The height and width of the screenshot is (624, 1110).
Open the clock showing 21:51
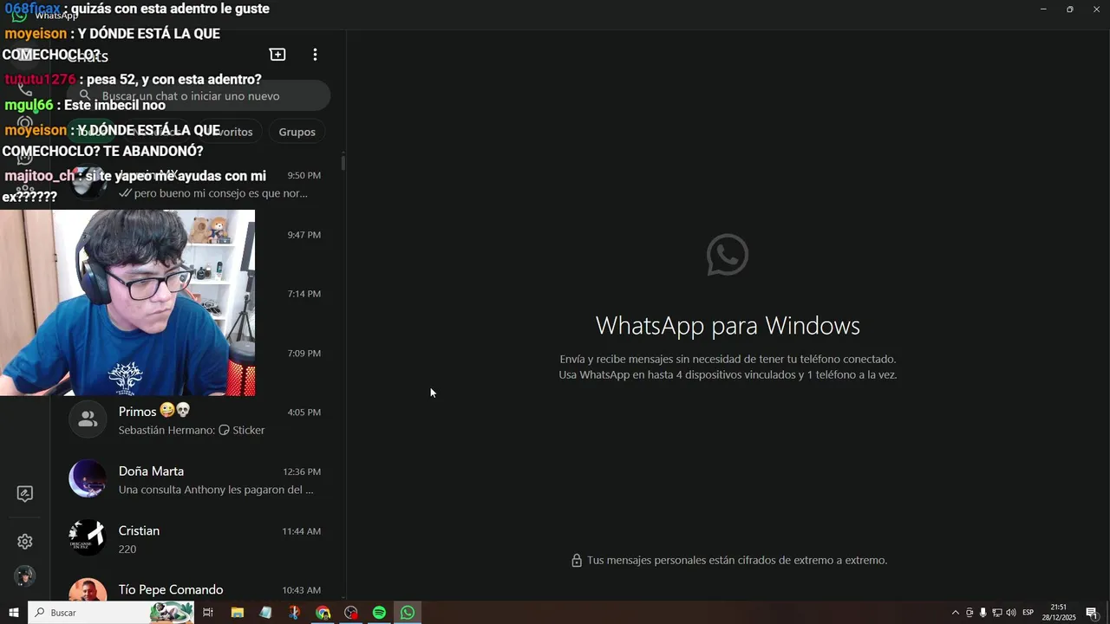pos(1059,613)
